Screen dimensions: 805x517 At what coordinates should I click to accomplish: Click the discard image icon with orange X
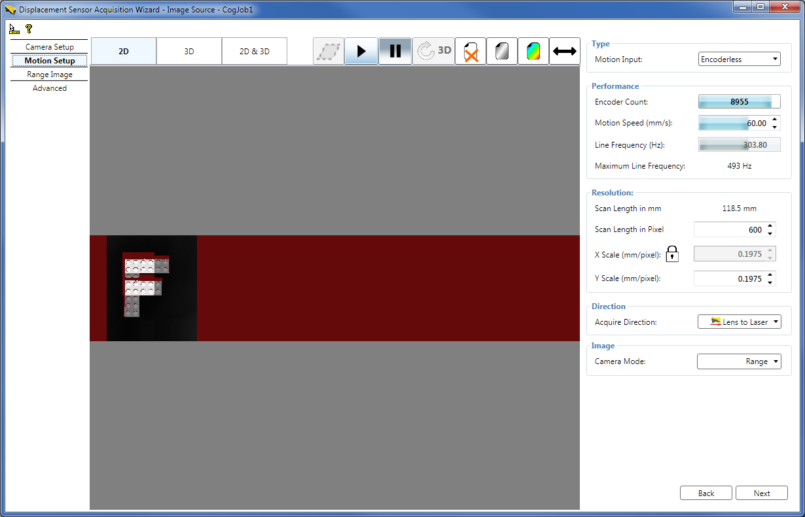click(471, 50)
